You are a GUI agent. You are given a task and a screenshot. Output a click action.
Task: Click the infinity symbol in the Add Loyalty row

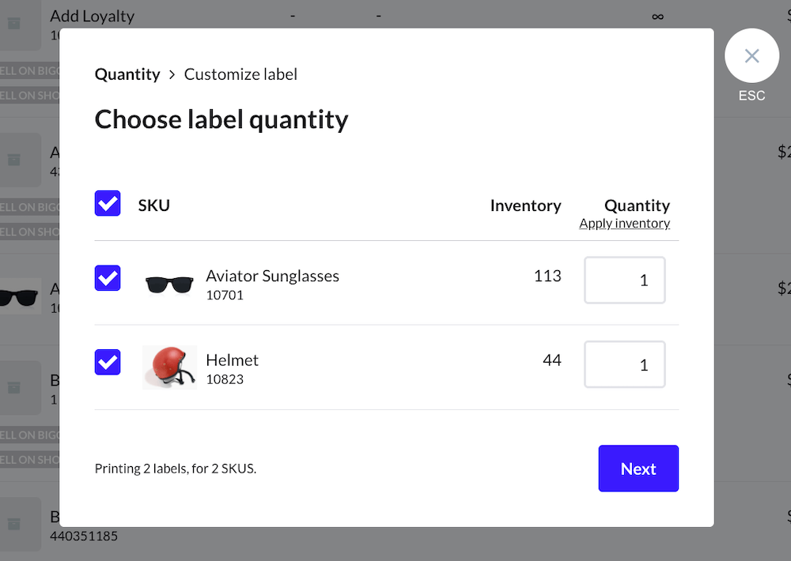click(658, 16)
